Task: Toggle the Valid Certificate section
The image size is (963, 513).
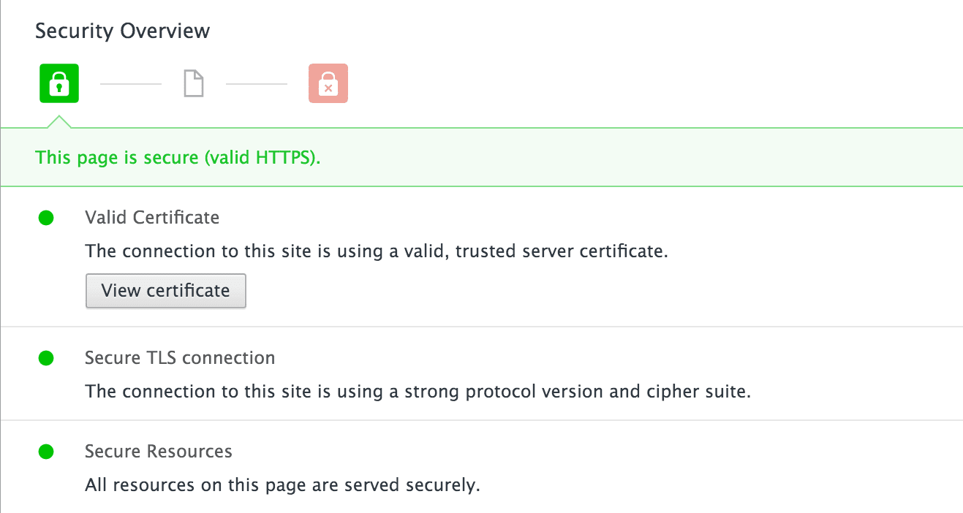Action: 152,217
